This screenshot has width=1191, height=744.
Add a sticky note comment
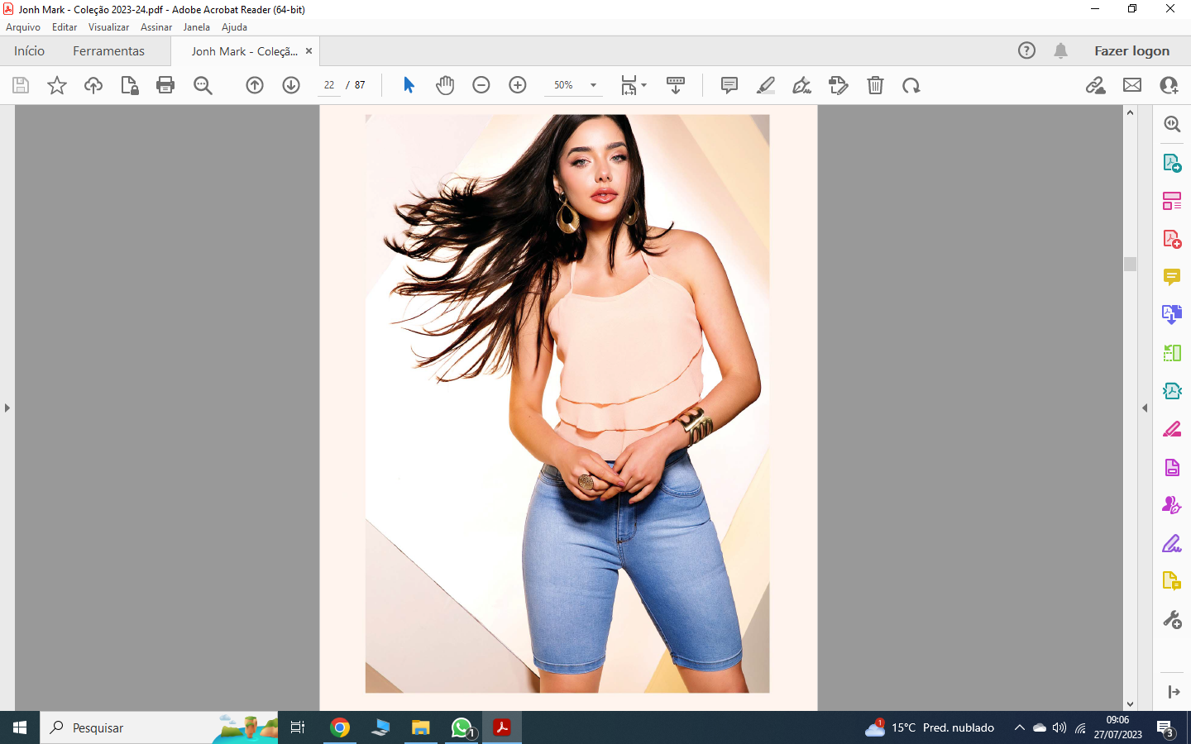[x=729, y=85]
